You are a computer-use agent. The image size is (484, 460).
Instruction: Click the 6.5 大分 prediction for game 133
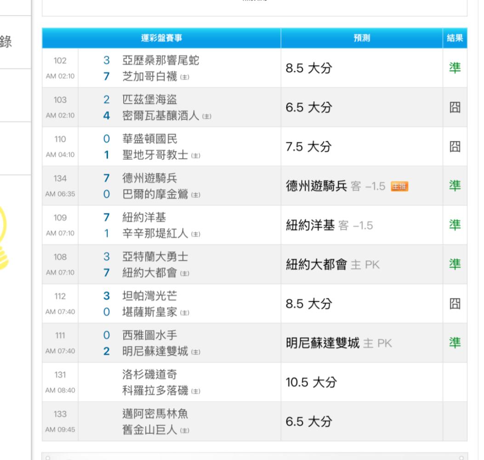tap(309, 421)
